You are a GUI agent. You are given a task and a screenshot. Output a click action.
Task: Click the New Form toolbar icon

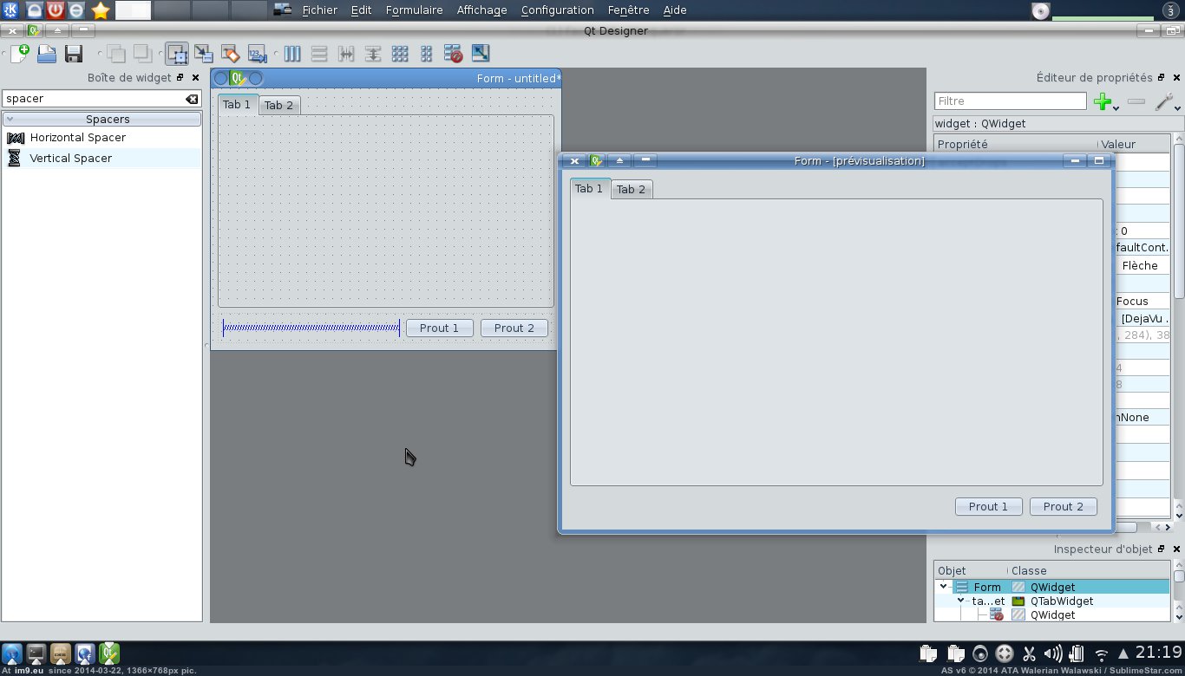(x=19, y=54)
